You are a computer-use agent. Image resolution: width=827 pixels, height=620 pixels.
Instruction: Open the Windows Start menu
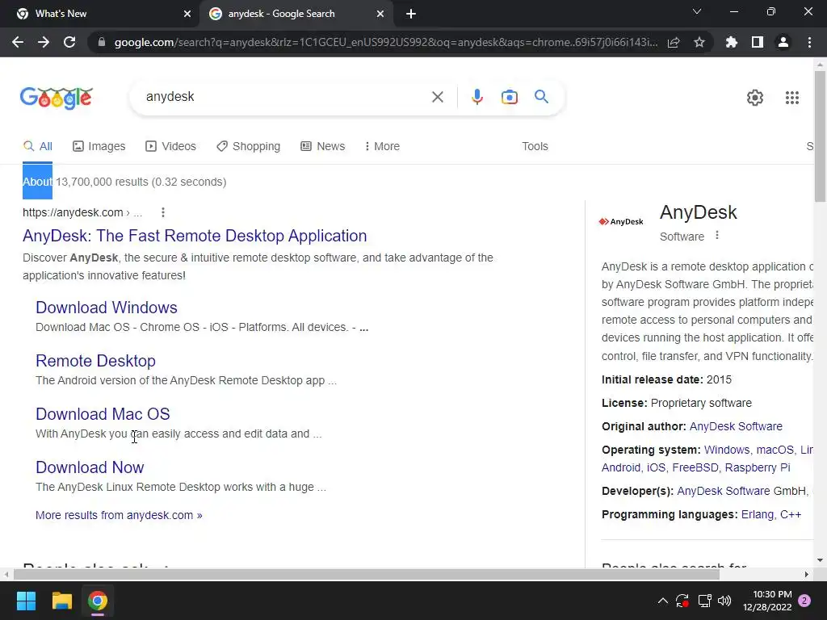tap(26, 601)
